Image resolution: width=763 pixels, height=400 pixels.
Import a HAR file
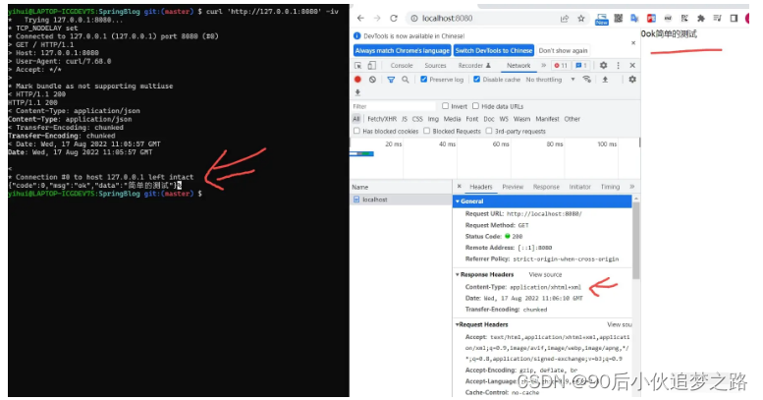605,80
